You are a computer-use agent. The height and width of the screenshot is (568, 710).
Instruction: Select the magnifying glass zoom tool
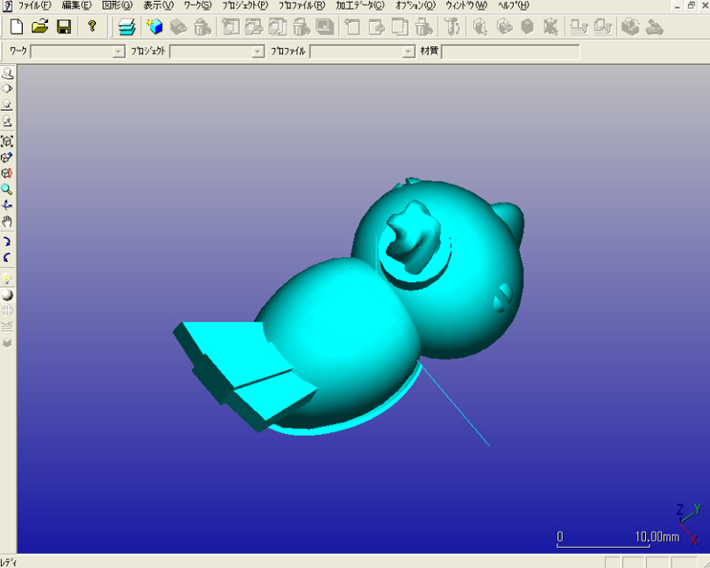pos(7,189)
